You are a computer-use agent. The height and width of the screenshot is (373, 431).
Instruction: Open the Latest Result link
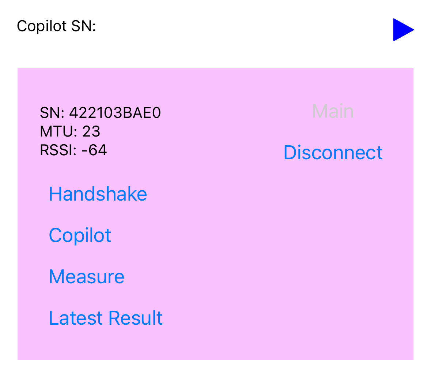[106, 318]
